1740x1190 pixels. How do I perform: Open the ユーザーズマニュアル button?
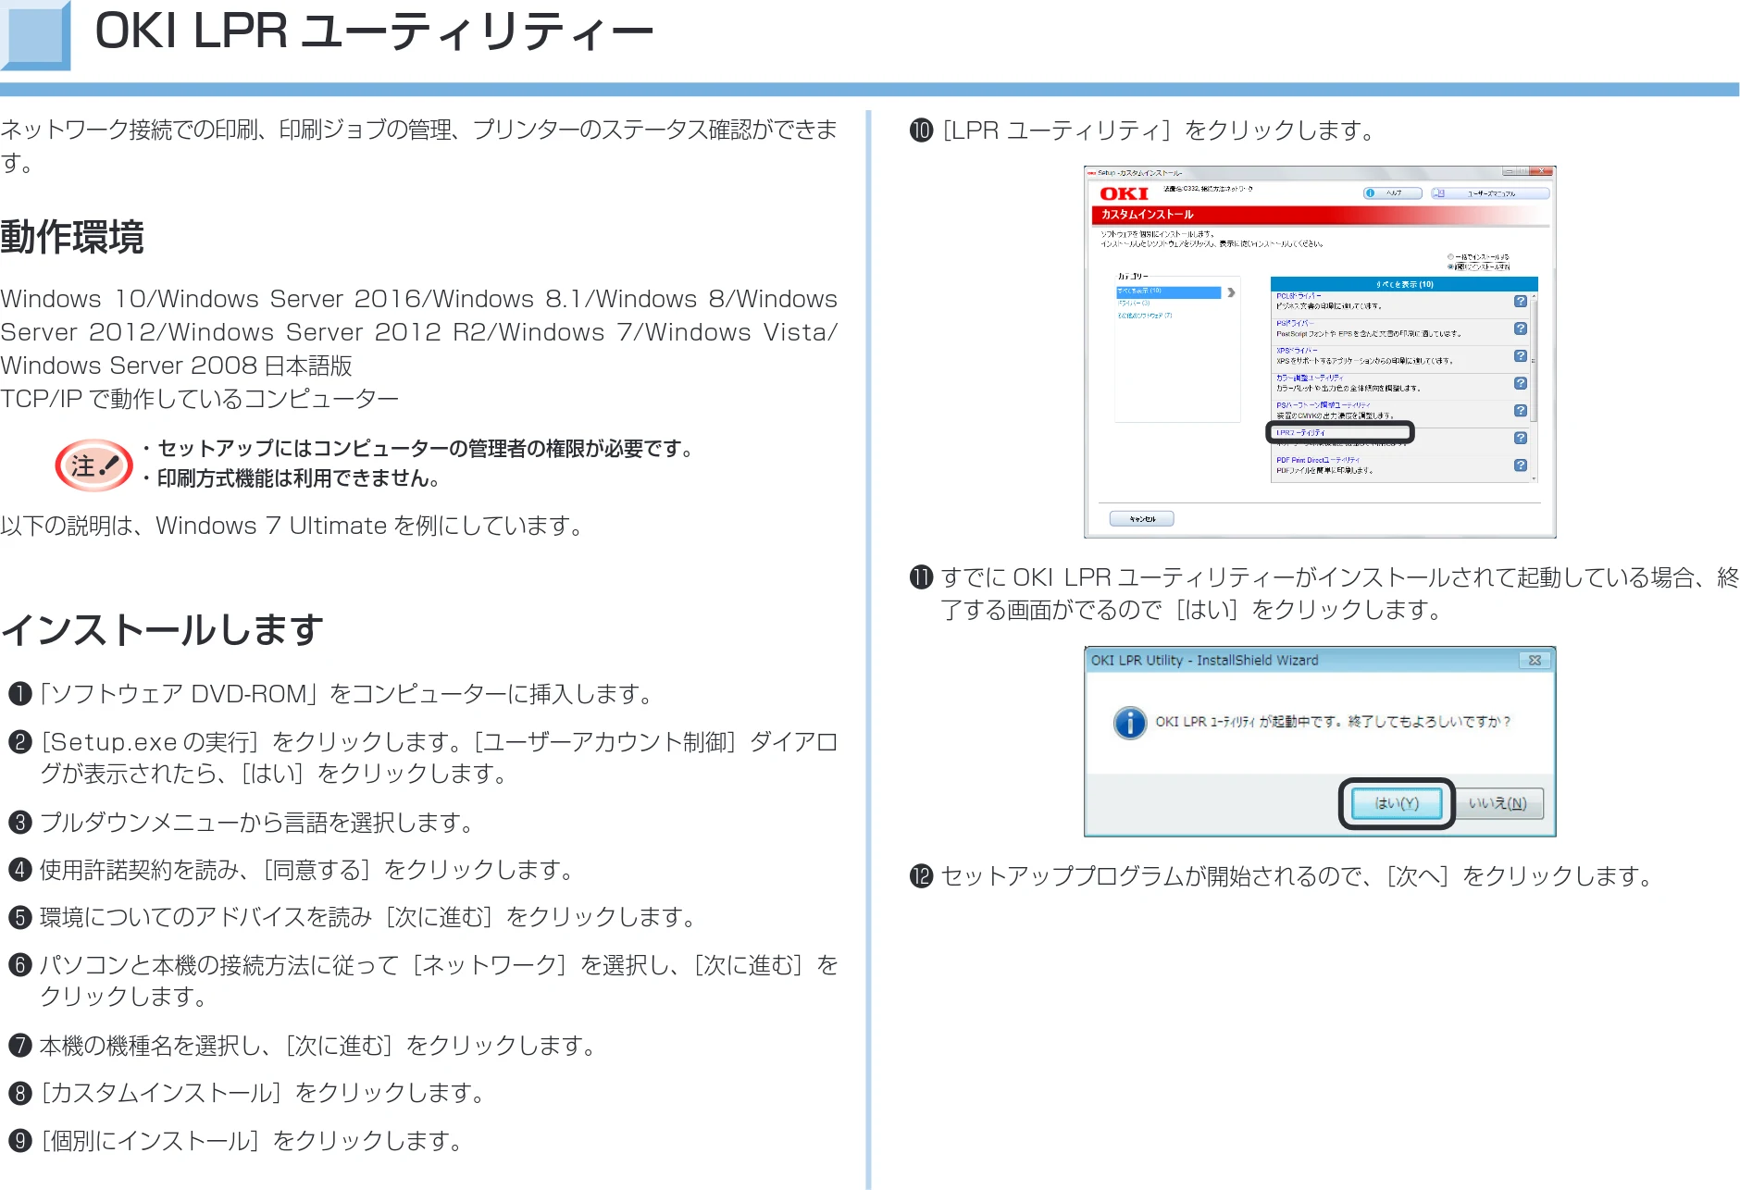[x=1490, y=193]
